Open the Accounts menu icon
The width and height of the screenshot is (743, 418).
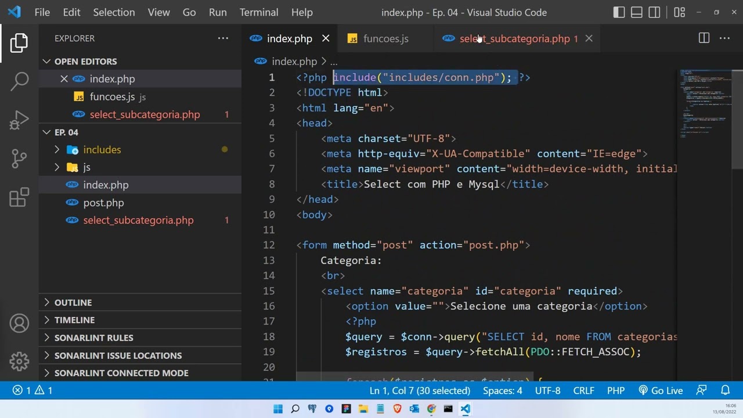[x=19, y=323]
